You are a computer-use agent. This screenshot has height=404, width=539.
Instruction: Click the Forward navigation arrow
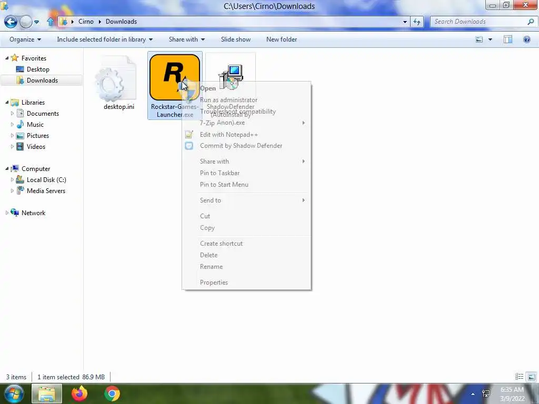tap(25, 22)
